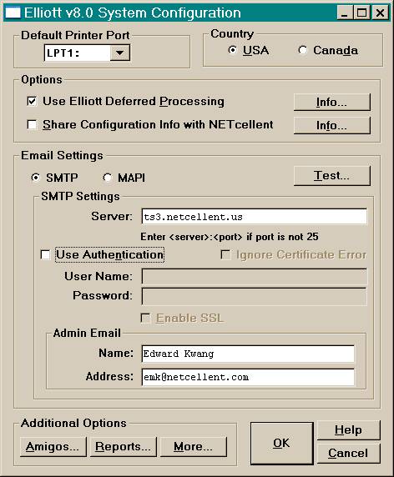
Task: Open the Amigos additional options
Action: tap(53, 447)
